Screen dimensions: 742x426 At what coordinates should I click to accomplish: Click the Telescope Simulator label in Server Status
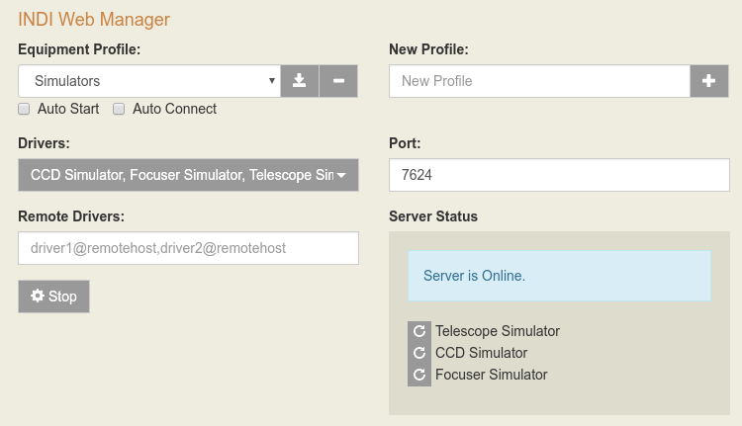click(498, 331)
